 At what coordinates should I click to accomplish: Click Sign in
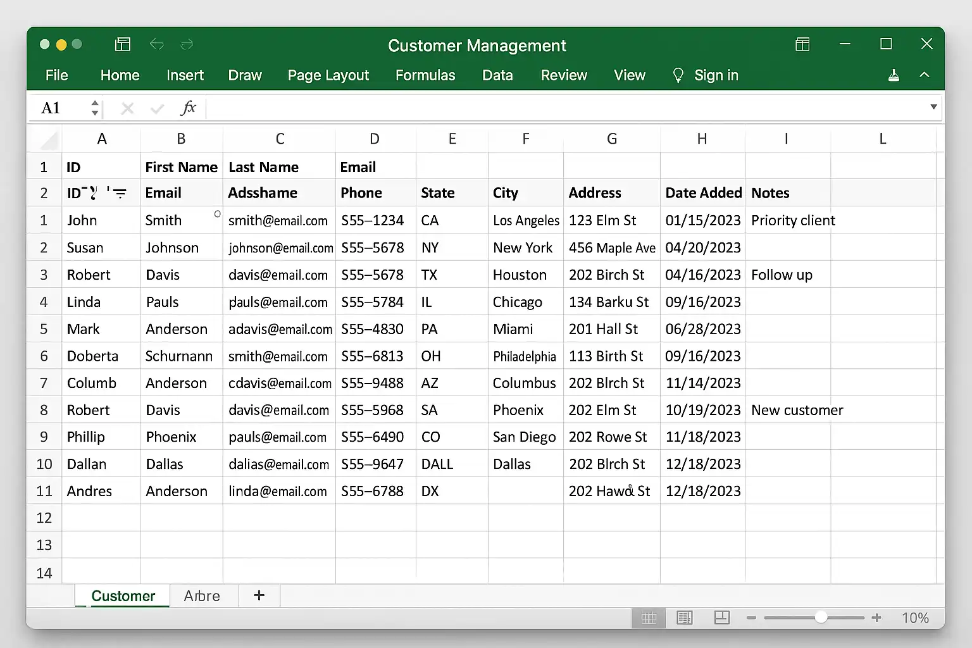pyautogui.click(x=716, y=75)
